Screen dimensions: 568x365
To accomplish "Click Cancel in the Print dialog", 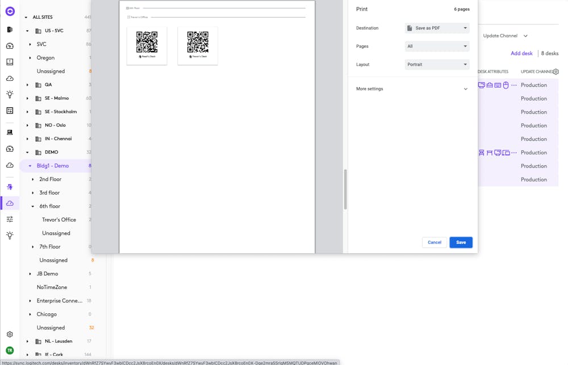I will [434, 242].
